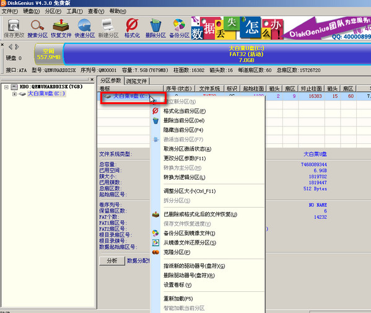Click the File System (文件系统) column header
Screen dimensions: 371x313
pyautogui.click(x=209, y=89)
